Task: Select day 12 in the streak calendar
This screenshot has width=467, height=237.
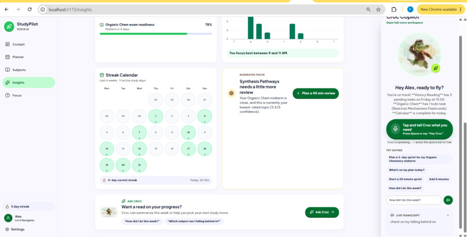Action: (107, 149)
